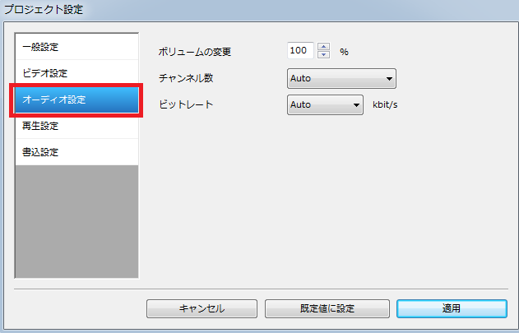Click the 既定値に設定 button
Screen dimensions: 519x333
pyautogui.click(x=327, y=308)
